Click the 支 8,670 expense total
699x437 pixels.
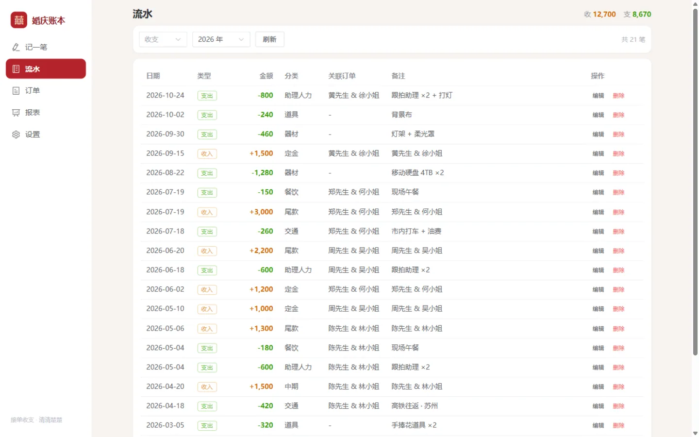pos(637,15)
